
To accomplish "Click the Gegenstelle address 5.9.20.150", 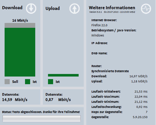I will (x=139, y=117).
